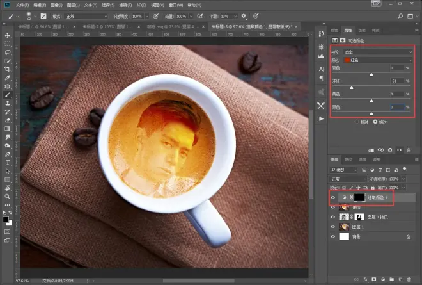Open the 滤镜(T) menu

[125, 5]
